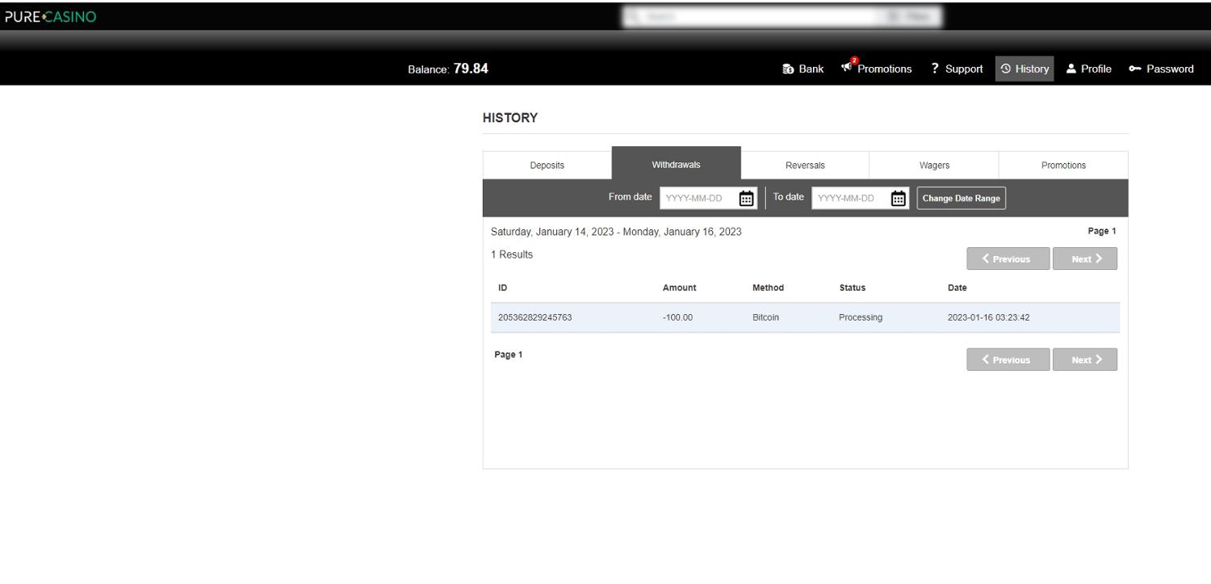Open the To date calendar picker icon
This screenshot has width=1211, height=584.
[899, 199]
